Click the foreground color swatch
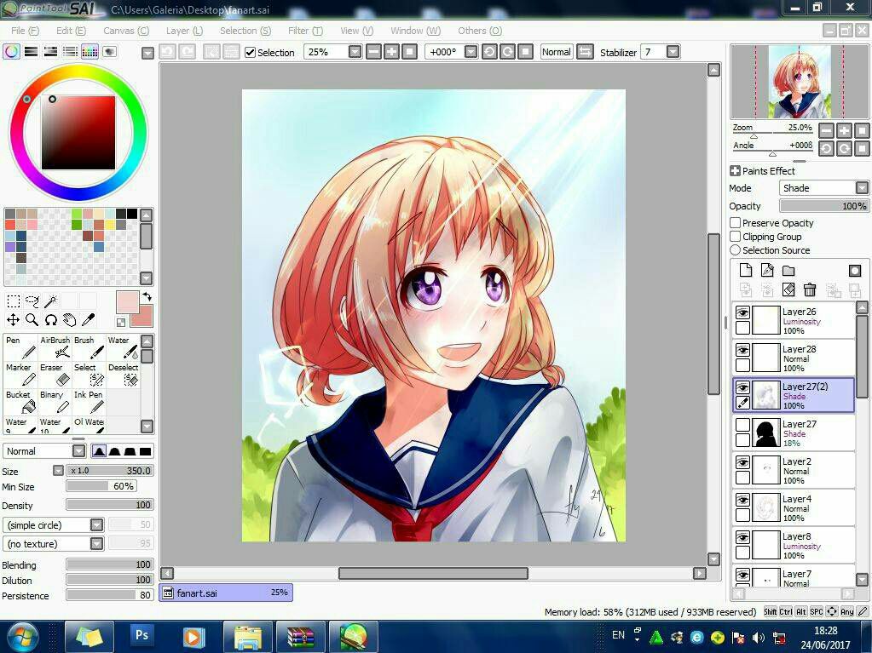Viewport: 872px width, 653px height. point(127,302)
